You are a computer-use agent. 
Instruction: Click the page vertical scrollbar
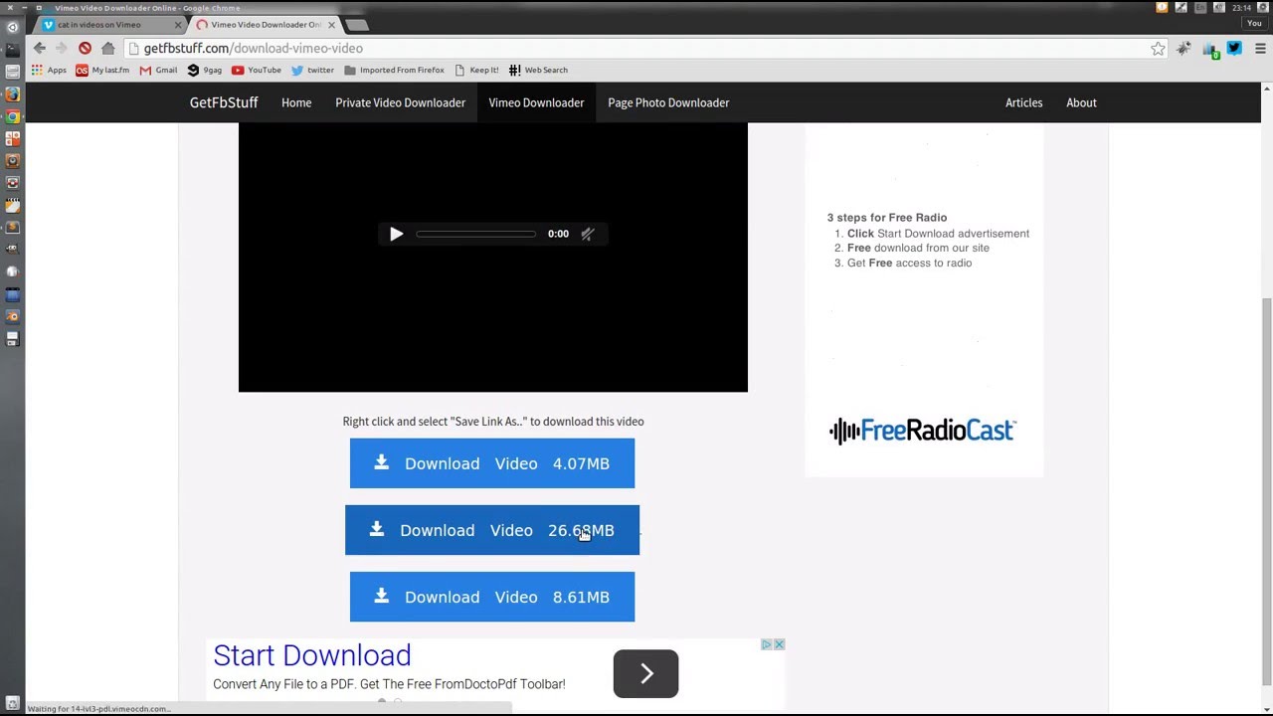coord(1266,492)
